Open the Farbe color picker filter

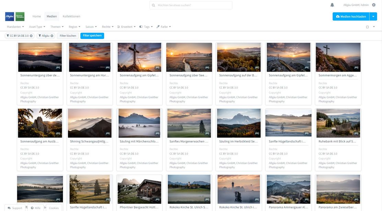(164, 27)
